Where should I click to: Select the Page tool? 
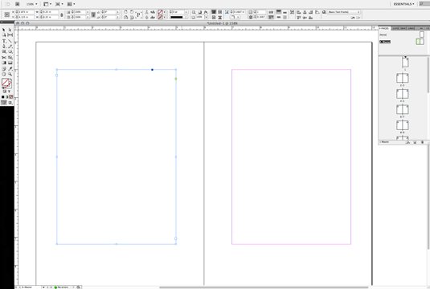[4, 35]
